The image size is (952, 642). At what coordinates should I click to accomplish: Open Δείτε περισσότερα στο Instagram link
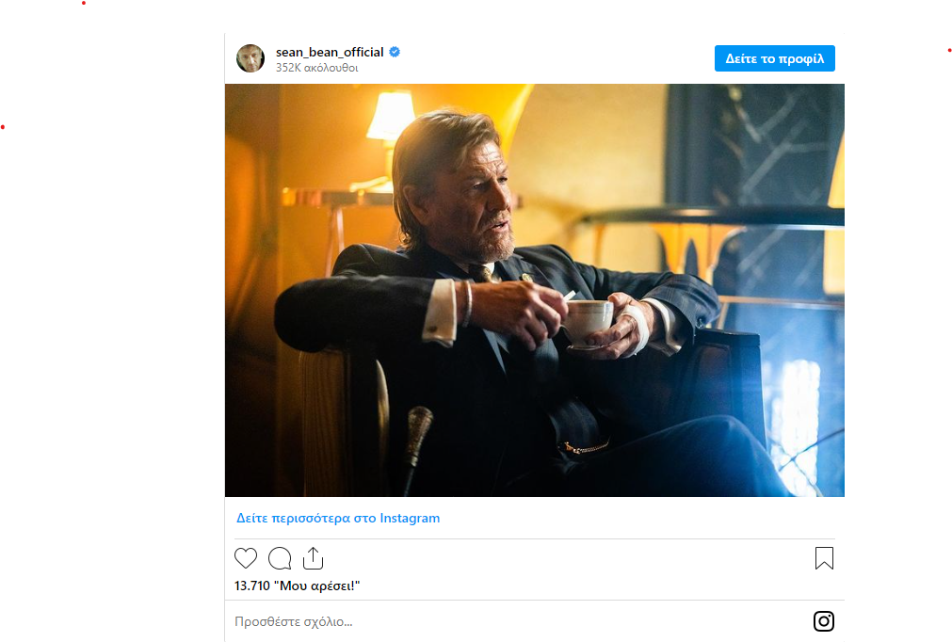pos(338,518)
